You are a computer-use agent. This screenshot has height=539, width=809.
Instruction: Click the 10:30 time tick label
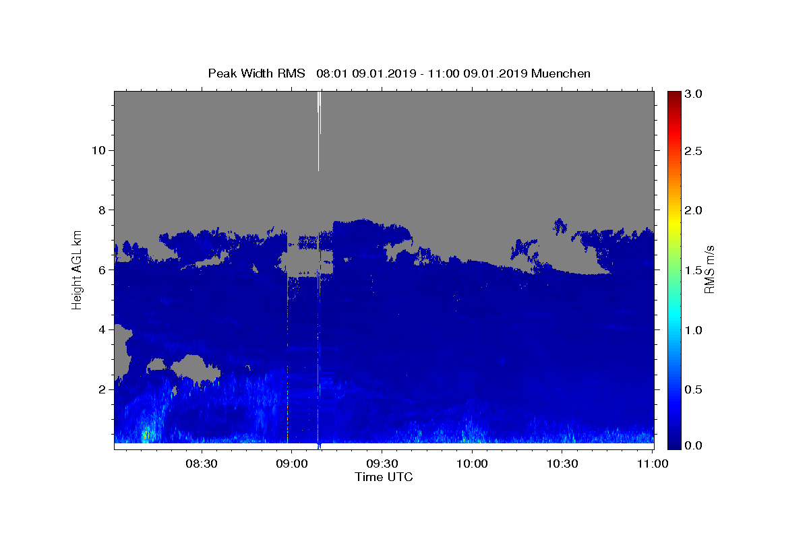(x=562, y=464)
